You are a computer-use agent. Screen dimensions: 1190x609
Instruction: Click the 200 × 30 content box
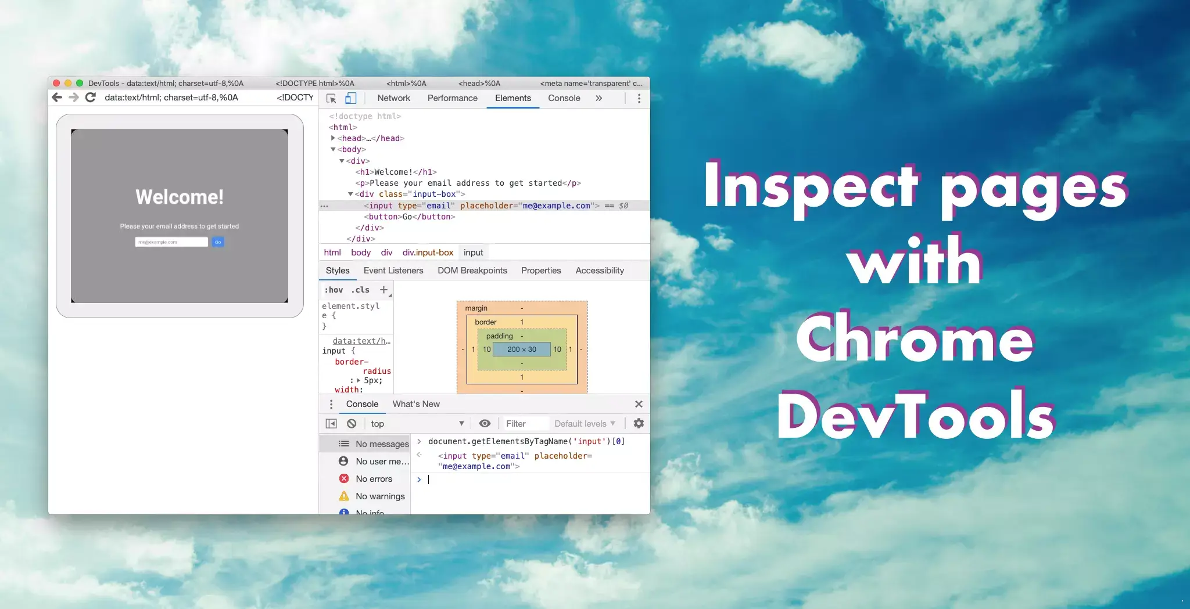(x=522, y=349)
